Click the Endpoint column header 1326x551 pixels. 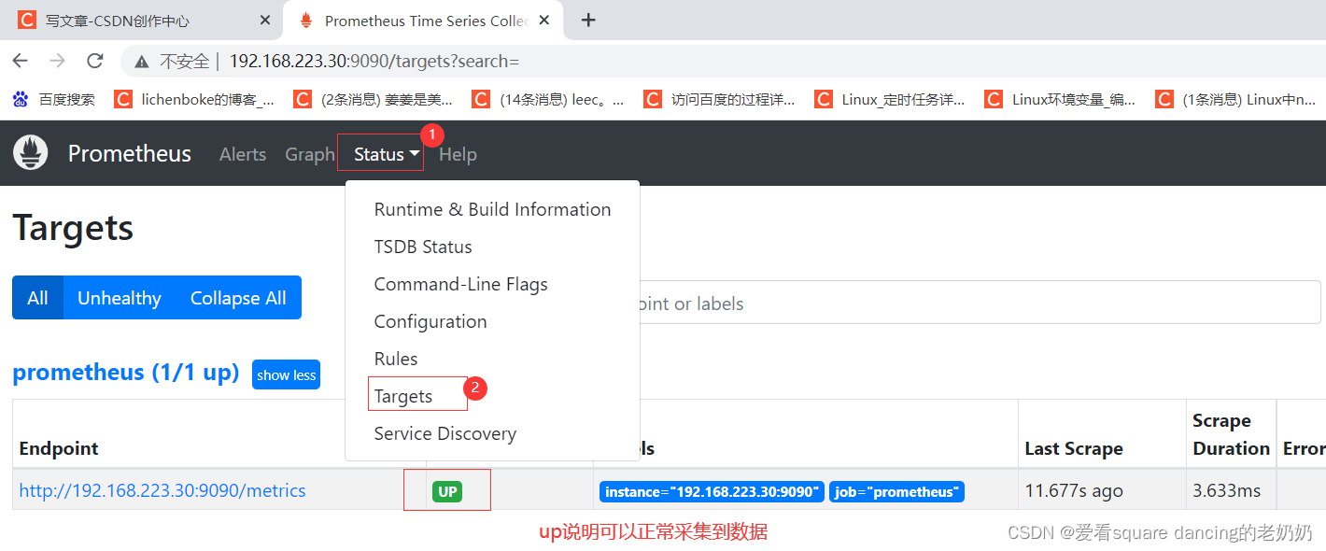59,448
